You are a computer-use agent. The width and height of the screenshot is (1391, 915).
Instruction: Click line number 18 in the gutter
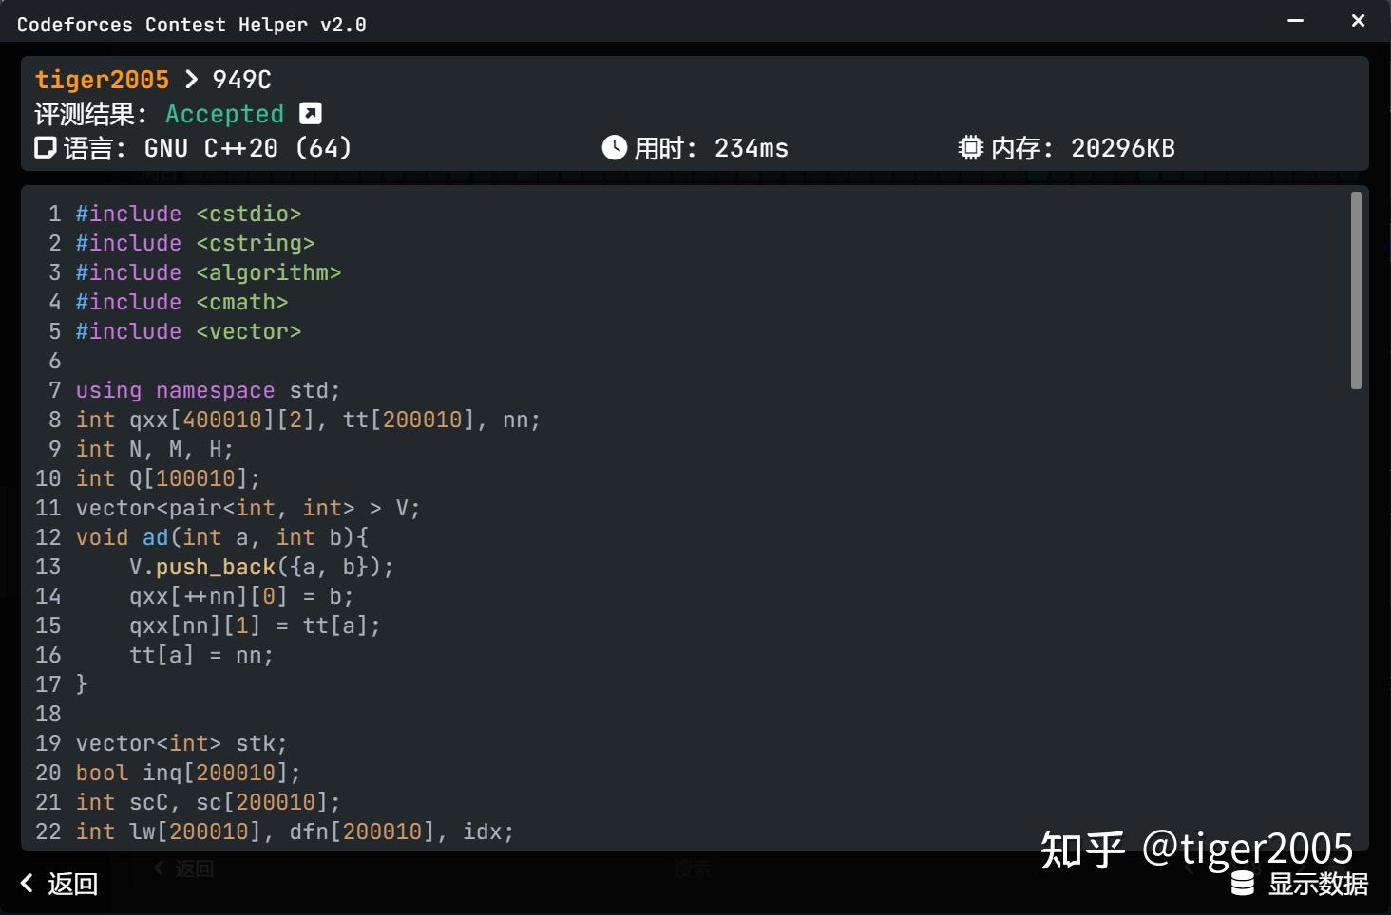(x=48, y=714)
